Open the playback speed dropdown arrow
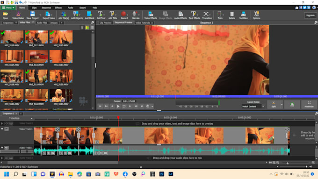 (x=152, y=106)
